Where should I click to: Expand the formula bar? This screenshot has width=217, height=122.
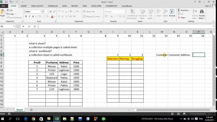click(x=214, y=26)
